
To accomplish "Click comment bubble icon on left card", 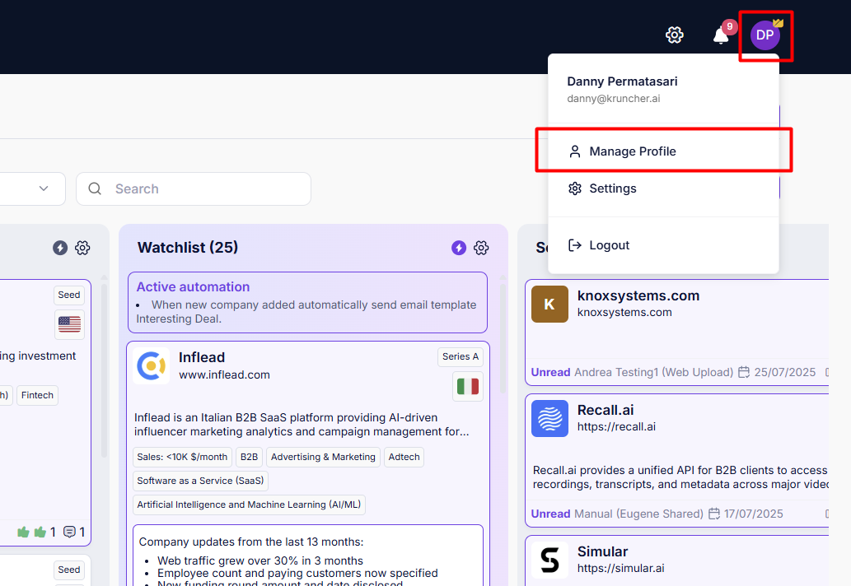I will tap(69, 532).
